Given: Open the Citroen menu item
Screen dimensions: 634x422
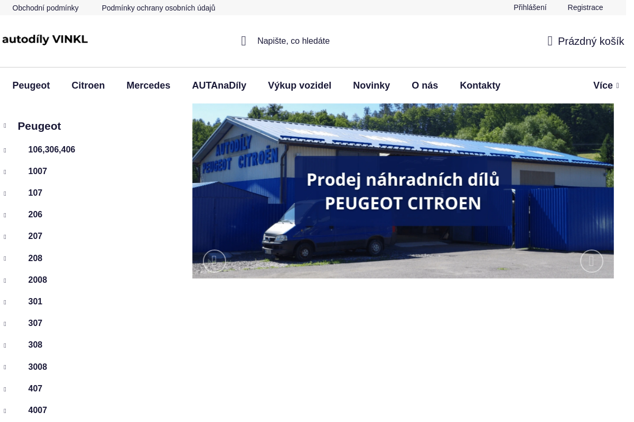Looking at the screenshot, I should point(88,85).
